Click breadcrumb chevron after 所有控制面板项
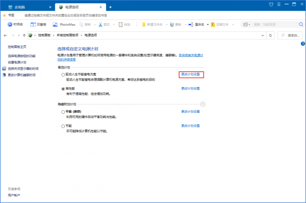 tap(81, 35)
